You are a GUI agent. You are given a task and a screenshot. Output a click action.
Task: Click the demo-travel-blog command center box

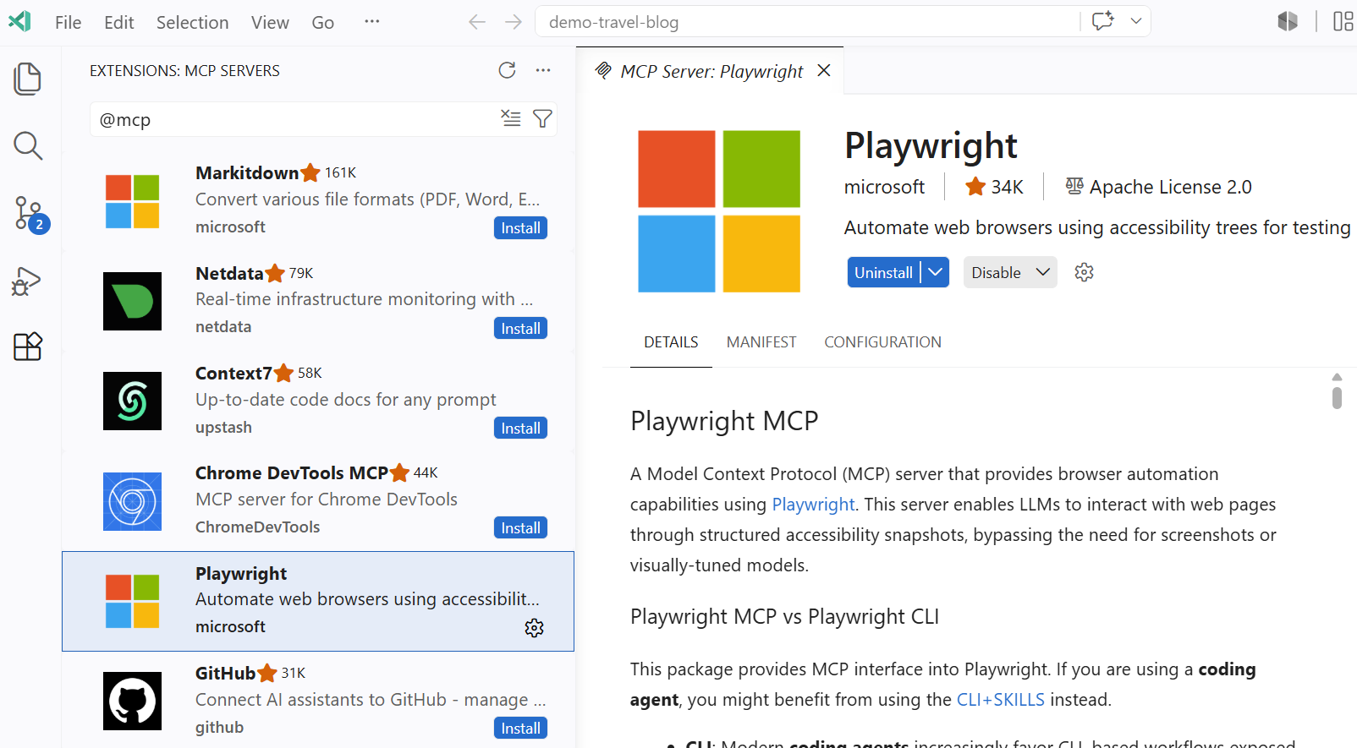click(x=808, y=22)
